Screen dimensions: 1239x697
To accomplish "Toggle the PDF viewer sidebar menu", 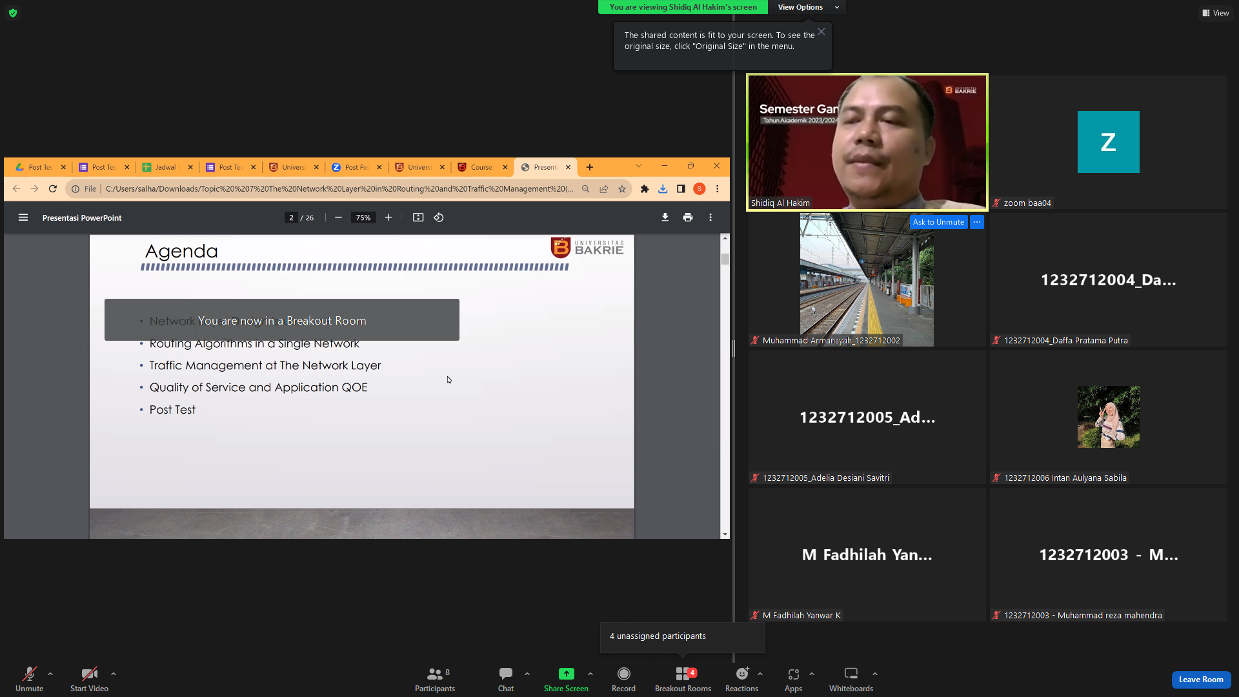I will [x=23, y=217].
